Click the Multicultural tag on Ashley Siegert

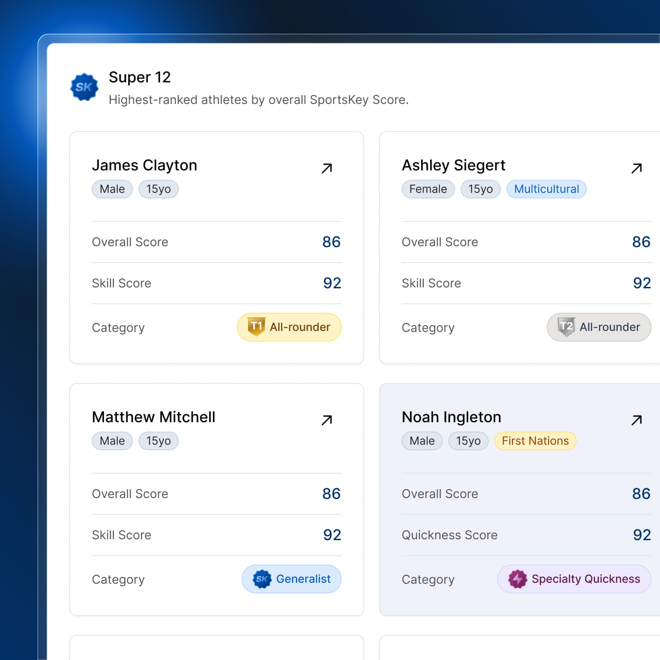547,189
